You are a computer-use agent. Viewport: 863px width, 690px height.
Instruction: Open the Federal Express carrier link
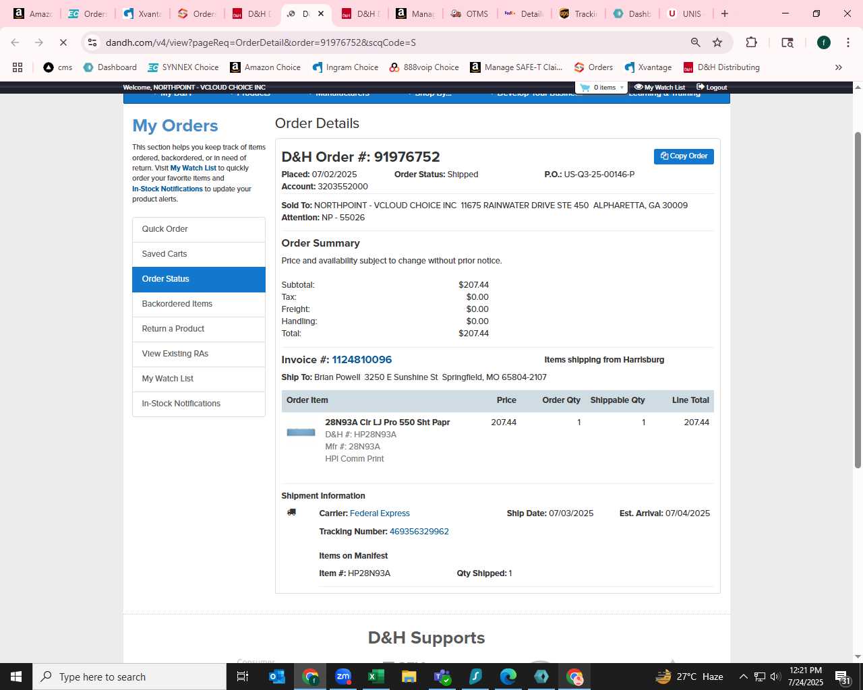380,513
